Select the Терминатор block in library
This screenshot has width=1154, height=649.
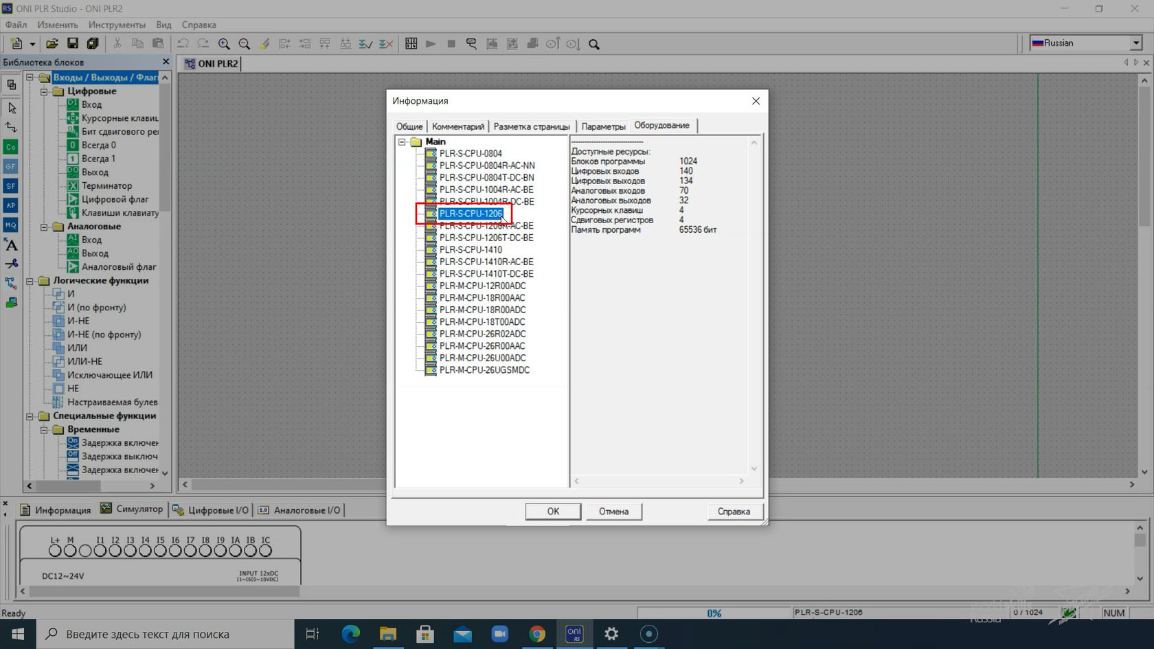tap(106, 186)
